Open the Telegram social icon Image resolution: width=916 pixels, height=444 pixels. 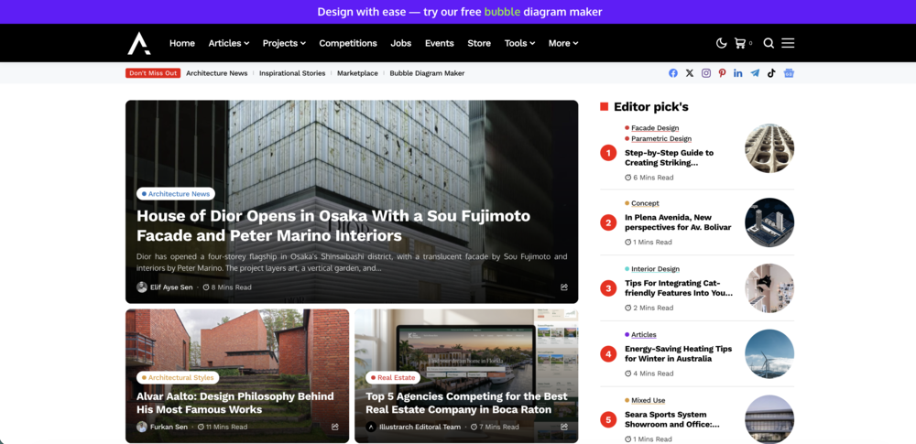[756, 73]
